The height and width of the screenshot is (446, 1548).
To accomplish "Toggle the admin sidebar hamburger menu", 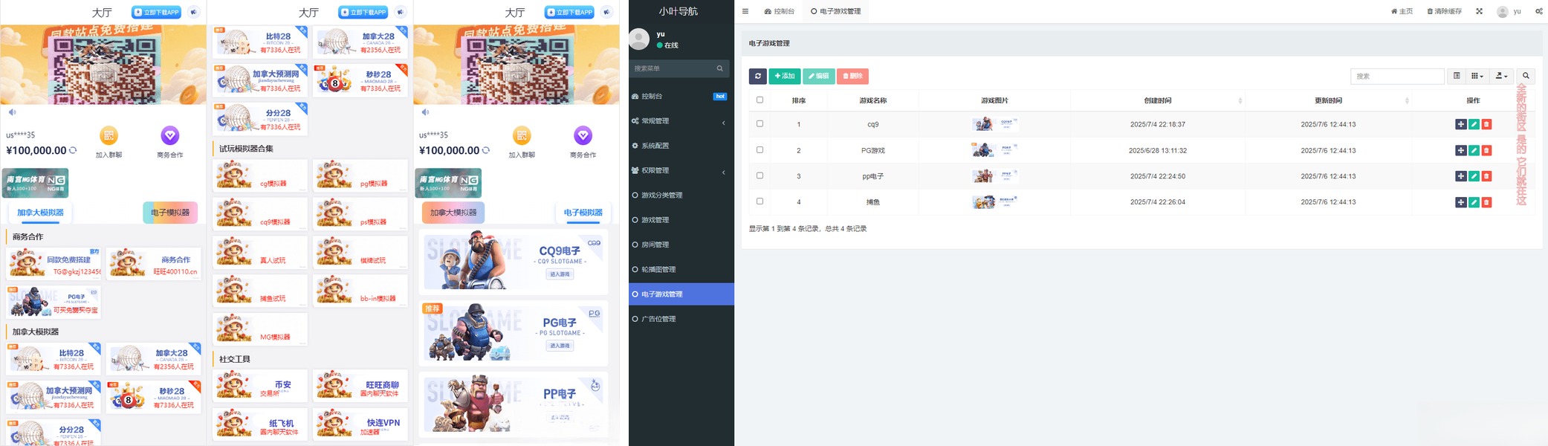I will click(x=745, y=11).
